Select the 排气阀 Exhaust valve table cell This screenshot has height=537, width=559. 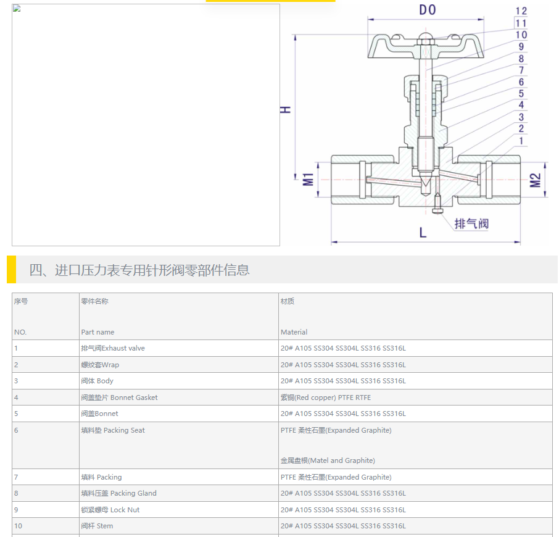(x=113, y=348)
